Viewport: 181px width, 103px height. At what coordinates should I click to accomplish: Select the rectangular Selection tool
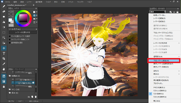(4, 33)
